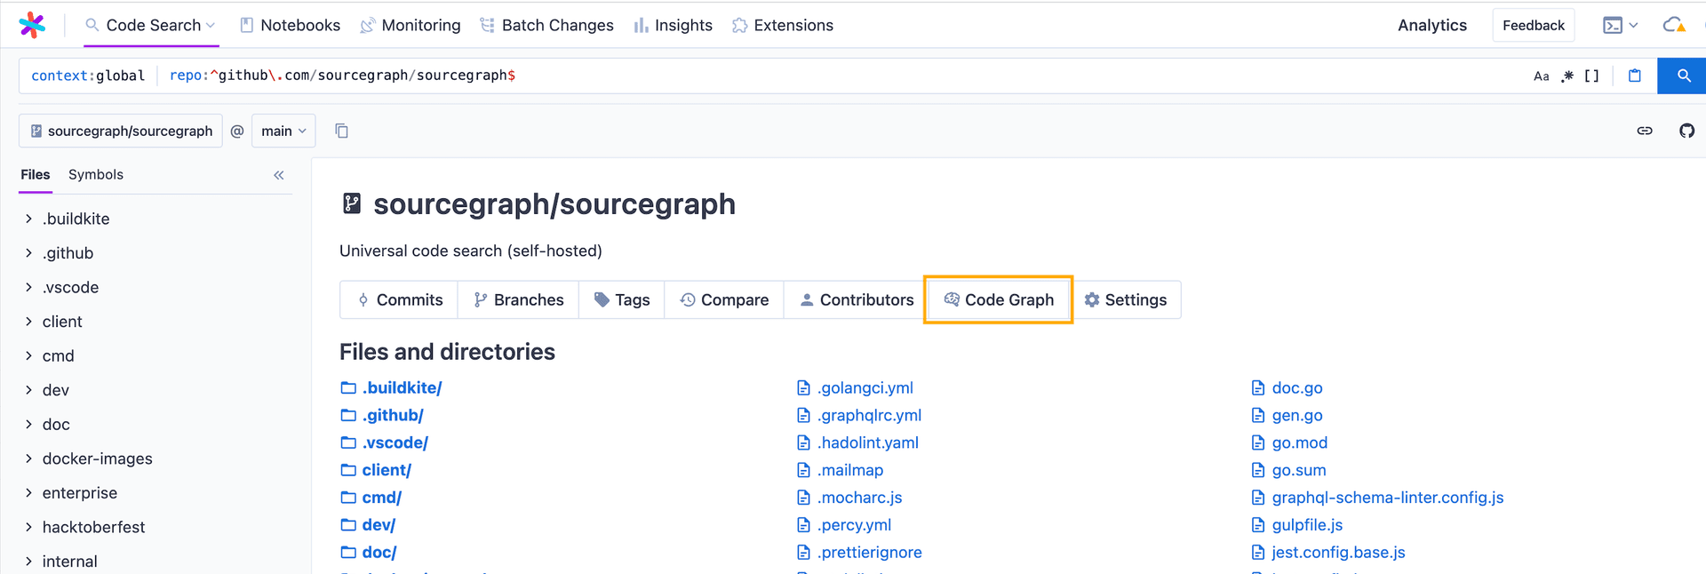Click the context:global search context selector
Image resolution: width=1706 pixels, height=574 pixels.
pos(88,76)
